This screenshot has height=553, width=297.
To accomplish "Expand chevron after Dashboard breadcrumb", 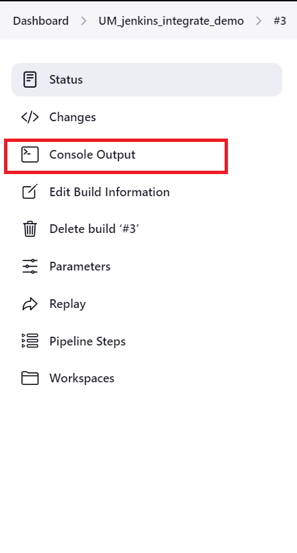I will click(x=84, y=21).
